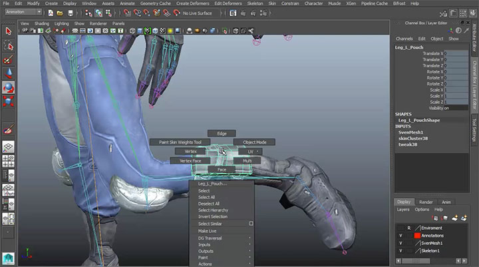This screenshot has height=267, width=479.
Task: Click the Translate X value field
Action: pyautogui.click(x=456, y=53)
